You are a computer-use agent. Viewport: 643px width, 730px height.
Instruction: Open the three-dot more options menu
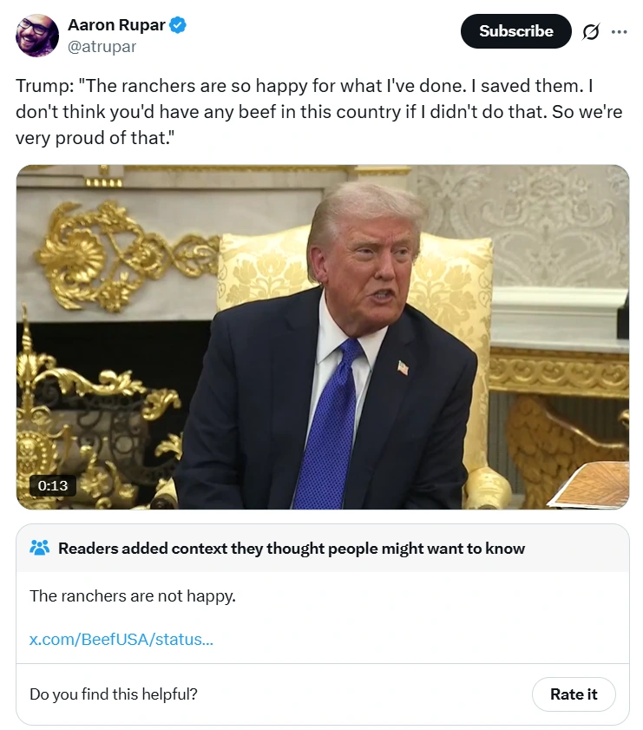(619, 32)
